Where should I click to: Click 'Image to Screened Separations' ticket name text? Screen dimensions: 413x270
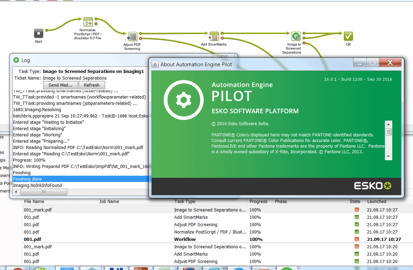pyautogui.click(x=74, y=78)
